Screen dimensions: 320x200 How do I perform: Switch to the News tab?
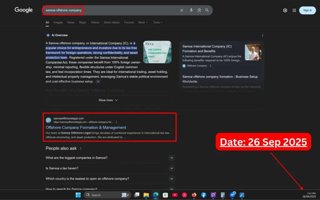[71, 22]
